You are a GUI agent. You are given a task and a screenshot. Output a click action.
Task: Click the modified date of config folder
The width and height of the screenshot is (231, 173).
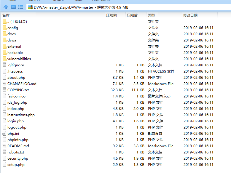[198, 28]
